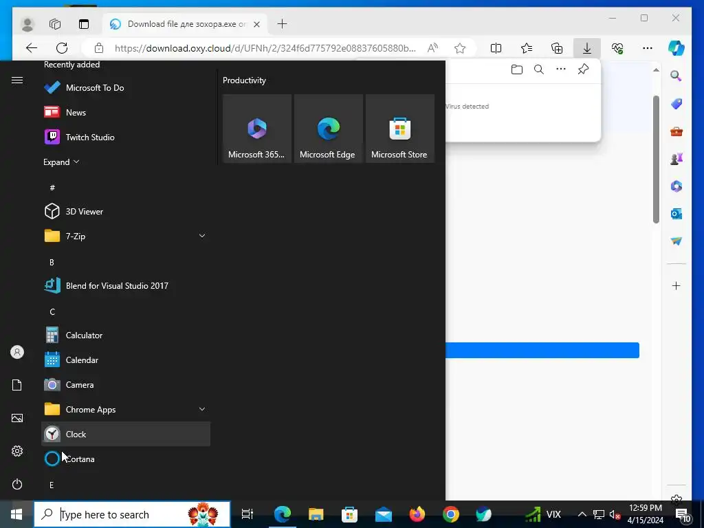Open 3D Viewer app
Image resolution: width=704 pixels, height=528 pixels.
[x=126, y=211]
